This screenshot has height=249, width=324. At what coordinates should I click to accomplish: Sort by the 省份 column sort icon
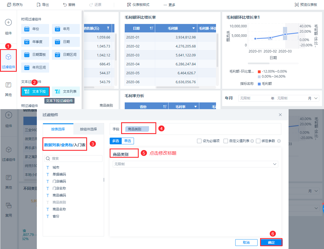(x=165, y=107)
